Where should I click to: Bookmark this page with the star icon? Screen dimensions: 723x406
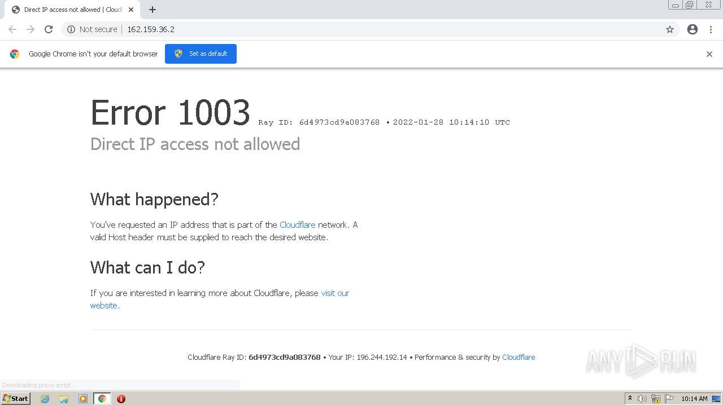pos(670,29)
